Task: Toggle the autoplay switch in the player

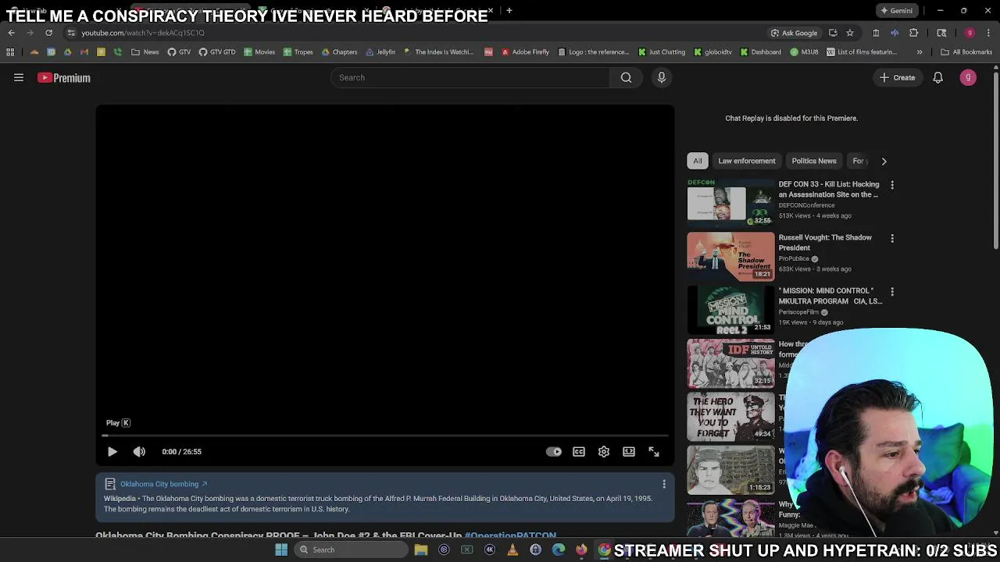Action: tap(553, 451)
